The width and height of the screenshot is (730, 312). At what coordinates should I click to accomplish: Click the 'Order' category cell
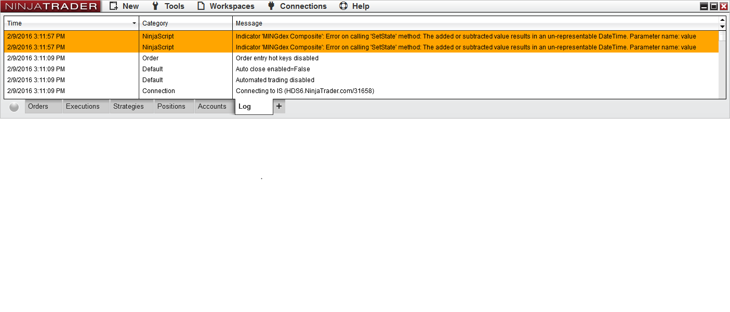(185, 58)
